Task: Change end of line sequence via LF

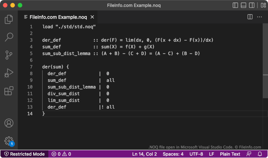Action: point(212,154)
